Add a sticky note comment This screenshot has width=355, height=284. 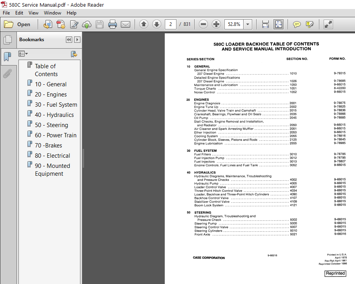297,24
